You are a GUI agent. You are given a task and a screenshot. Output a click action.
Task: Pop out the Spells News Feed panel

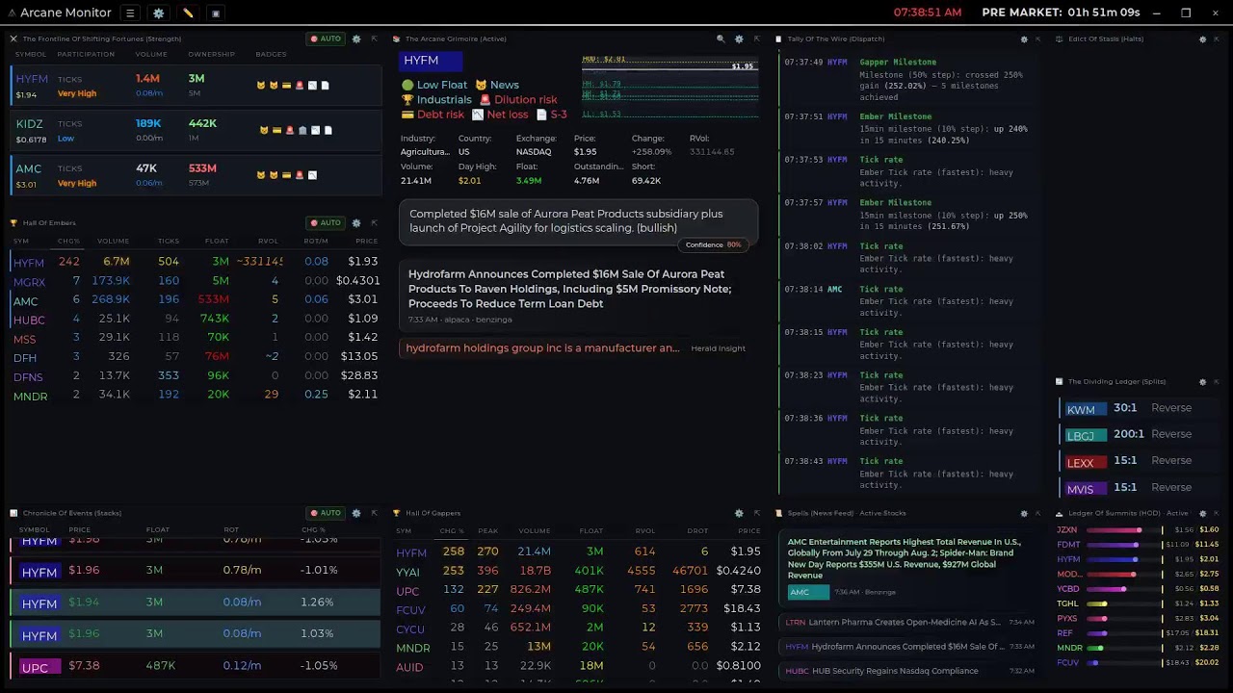pyautogui.click(x=1038, y=513)
